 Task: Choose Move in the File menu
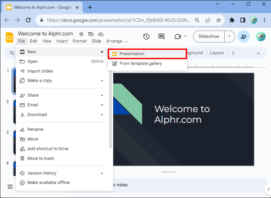point(62,139)
